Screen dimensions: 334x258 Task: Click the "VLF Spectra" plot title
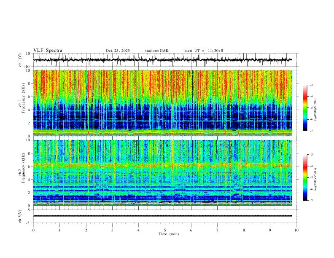[48, 51]
